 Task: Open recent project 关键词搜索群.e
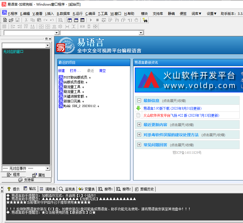73,96
